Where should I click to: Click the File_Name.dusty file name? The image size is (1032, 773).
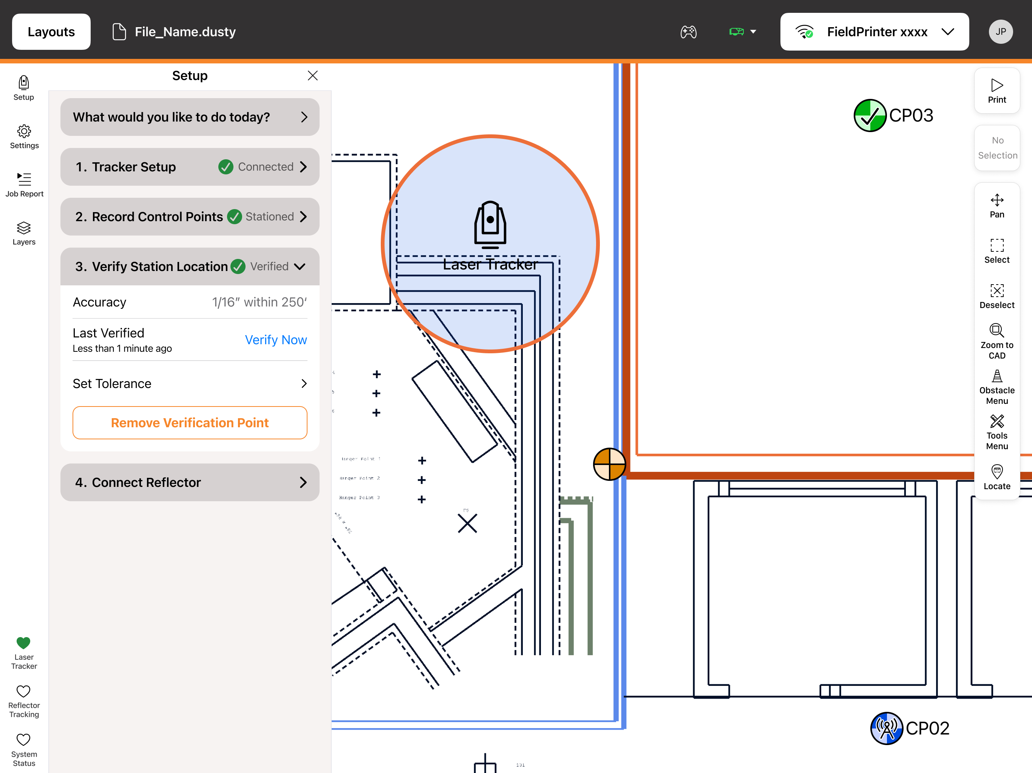[x=185, y=32]
